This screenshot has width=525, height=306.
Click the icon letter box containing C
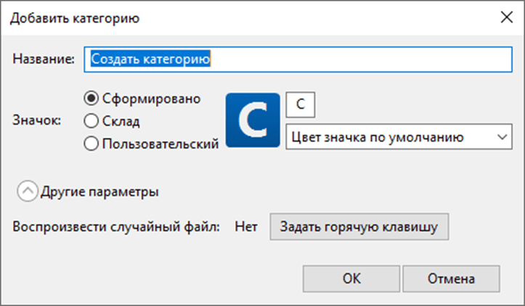click(x=301, y=104)
